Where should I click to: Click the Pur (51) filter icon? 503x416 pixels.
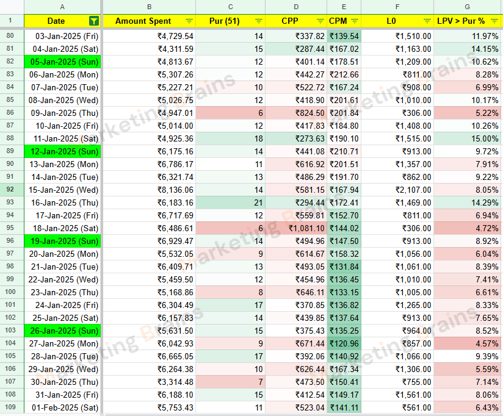[x=257, y=21]
